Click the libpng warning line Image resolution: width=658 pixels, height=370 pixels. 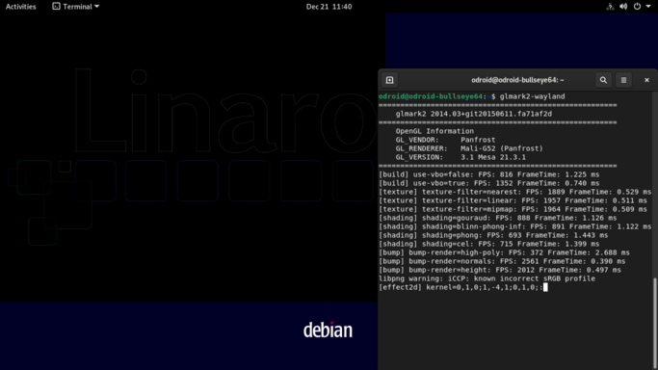[x=487, y=278]
